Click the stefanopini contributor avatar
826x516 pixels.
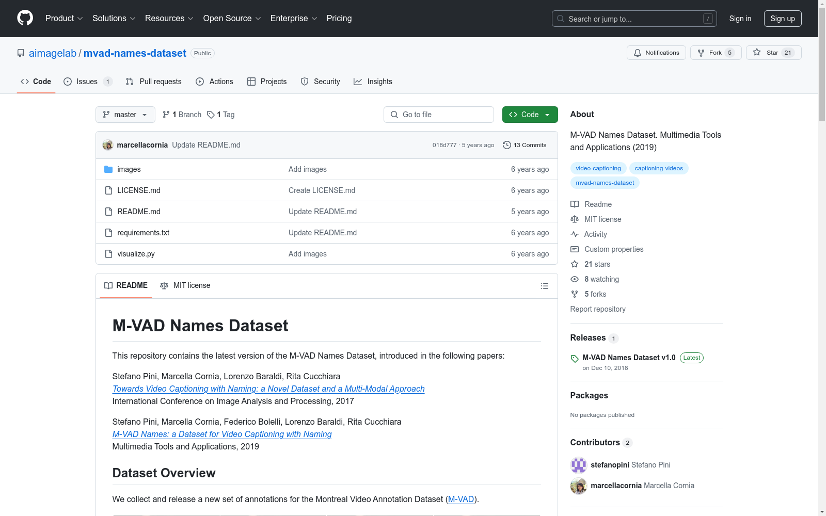pos(579,465)
